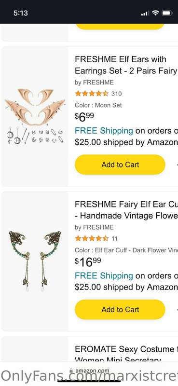Tap the battery icon in status bar
This screenshot has height=386, width=178.
[x=167, y=13]
